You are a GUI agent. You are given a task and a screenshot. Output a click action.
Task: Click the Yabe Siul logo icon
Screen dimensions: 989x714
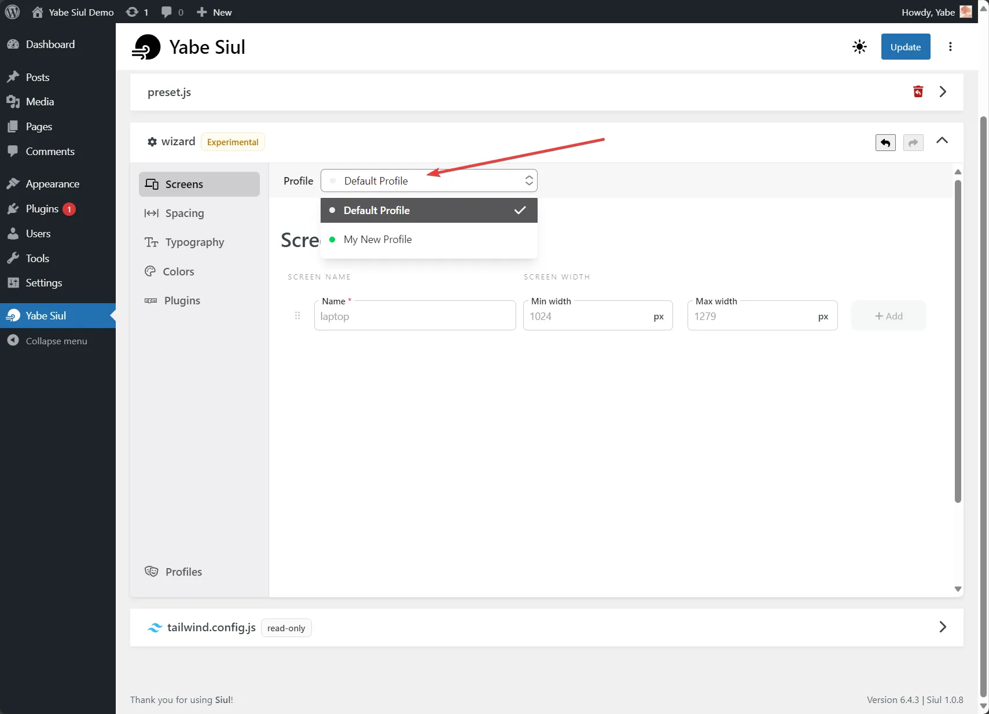(146, 47)
